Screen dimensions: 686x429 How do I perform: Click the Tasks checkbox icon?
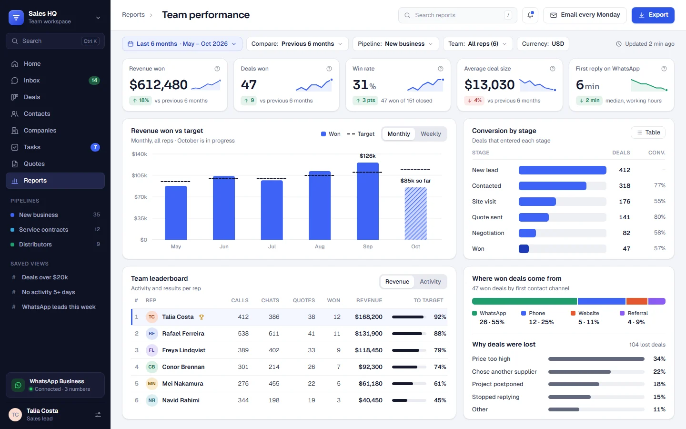tap(15, 147)
